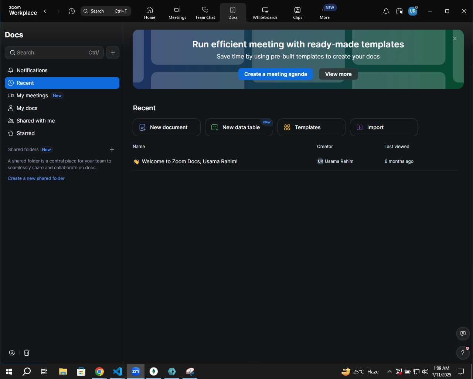The width and height of the screenshot is (473, 379).
Task: Open the trash bin icon
Action: tap(27, 353)
